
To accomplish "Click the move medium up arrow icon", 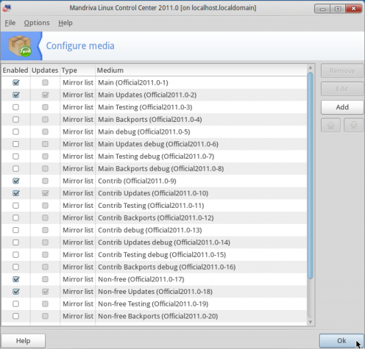I will [x=330, y=125].
